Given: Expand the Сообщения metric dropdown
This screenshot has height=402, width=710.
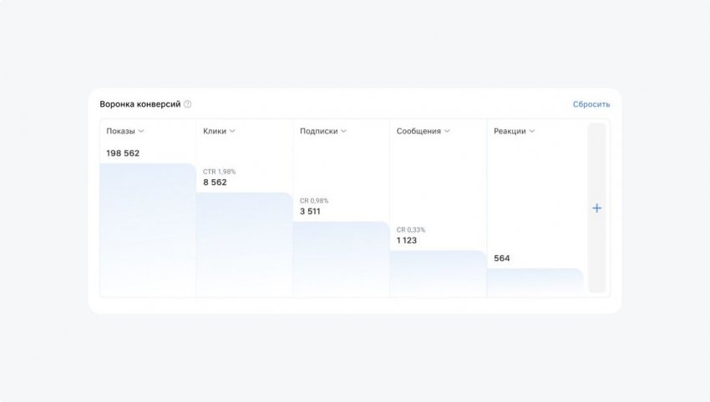Looking at the screenshot, I should pyautogui.click(x=423, y=131).
